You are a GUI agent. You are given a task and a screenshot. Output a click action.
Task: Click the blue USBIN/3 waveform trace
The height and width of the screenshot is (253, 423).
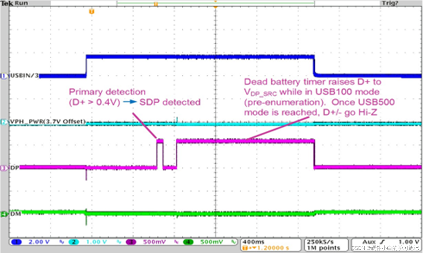coord(200,57)
